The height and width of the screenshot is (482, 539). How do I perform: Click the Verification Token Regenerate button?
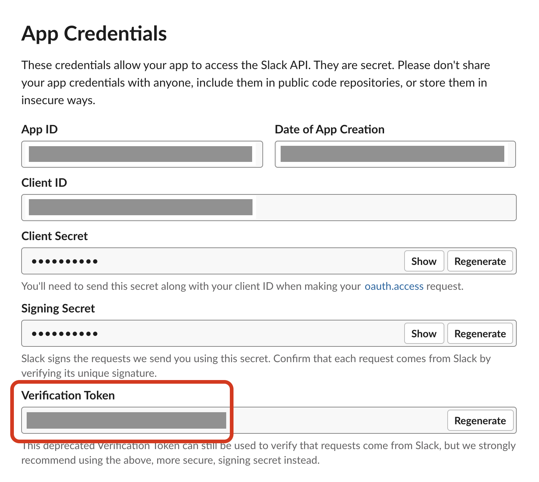(x=480, y=420)
